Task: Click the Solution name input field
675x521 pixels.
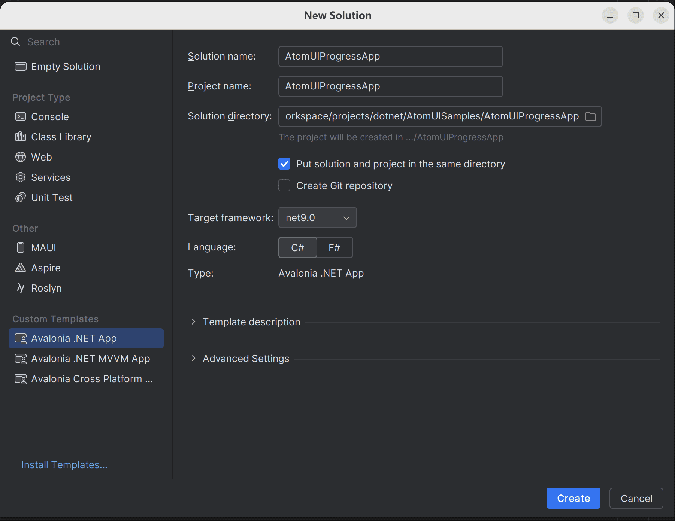Action: [x=391, y=57]
